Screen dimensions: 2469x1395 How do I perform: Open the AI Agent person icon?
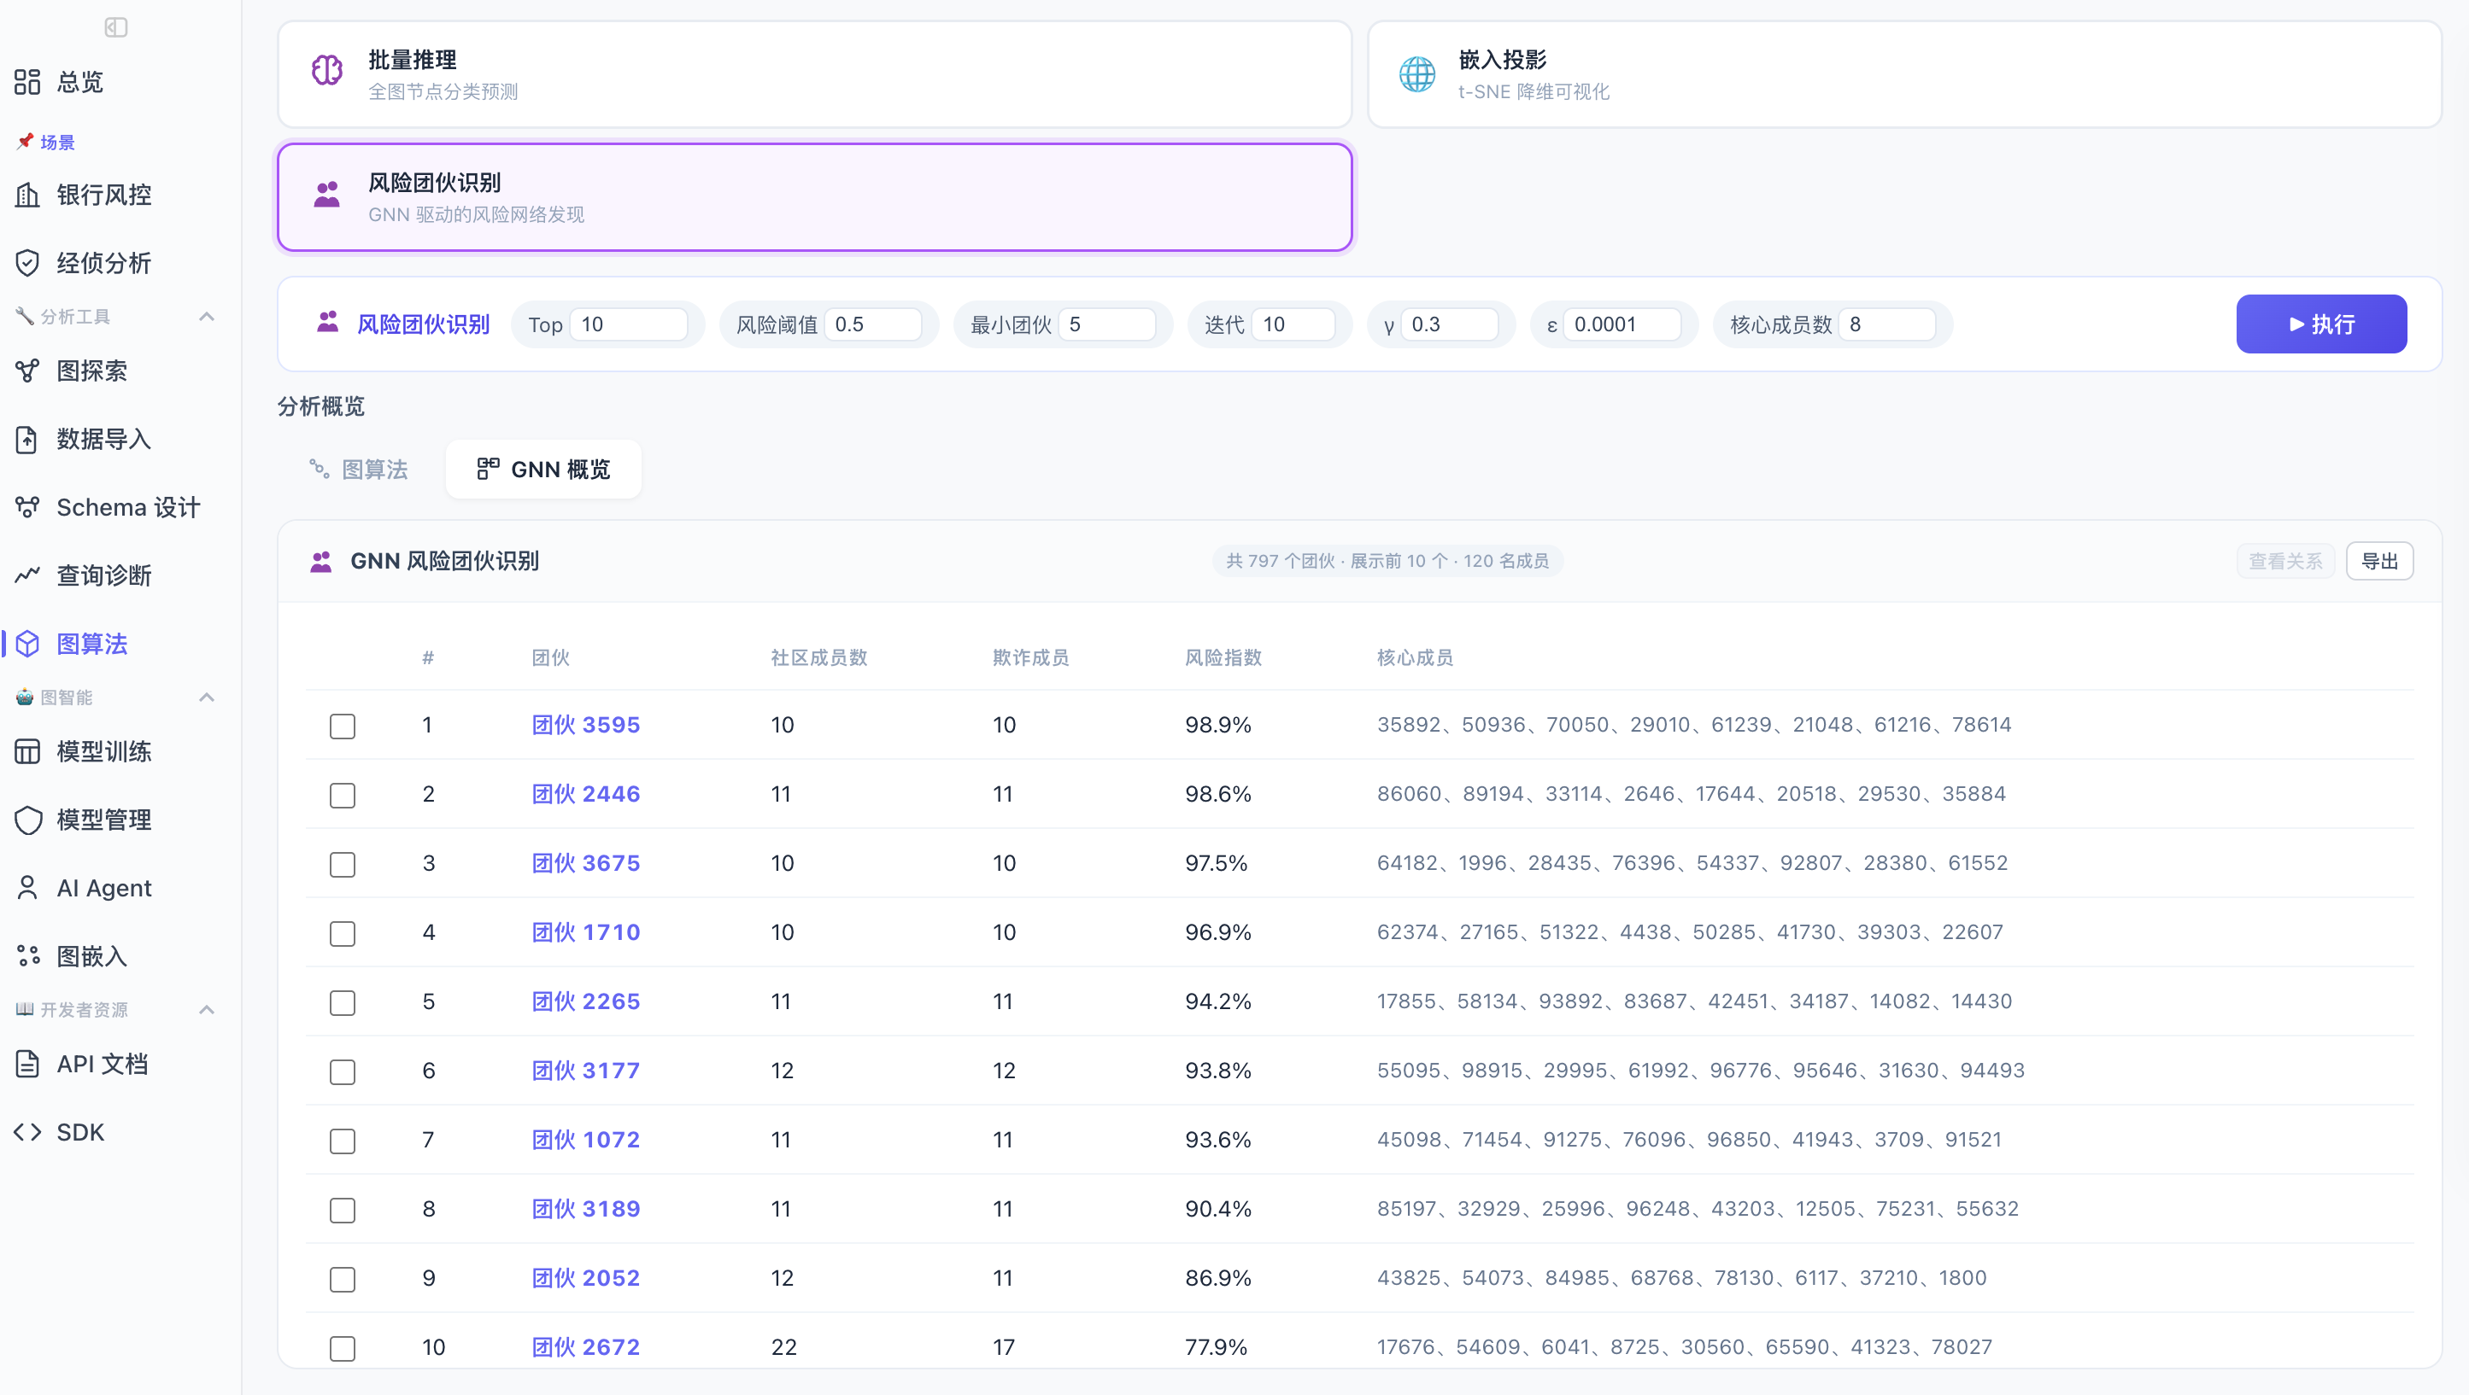point(26,887)
